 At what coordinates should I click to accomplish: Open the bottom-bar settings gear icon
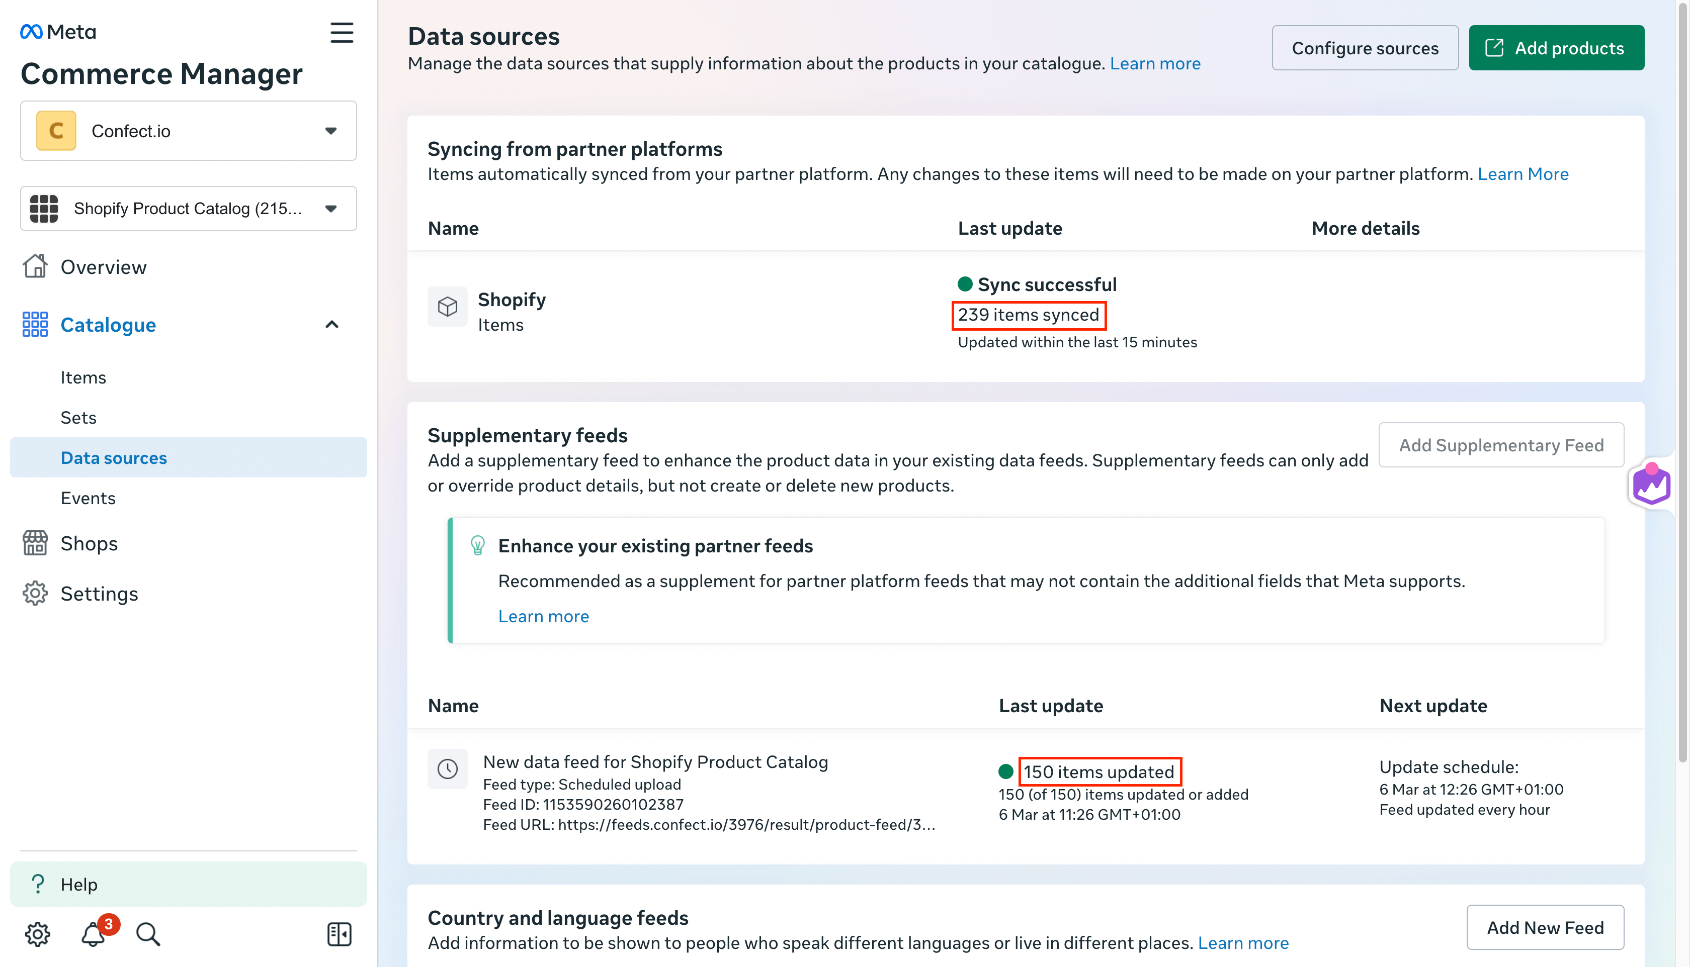[37, 934]
